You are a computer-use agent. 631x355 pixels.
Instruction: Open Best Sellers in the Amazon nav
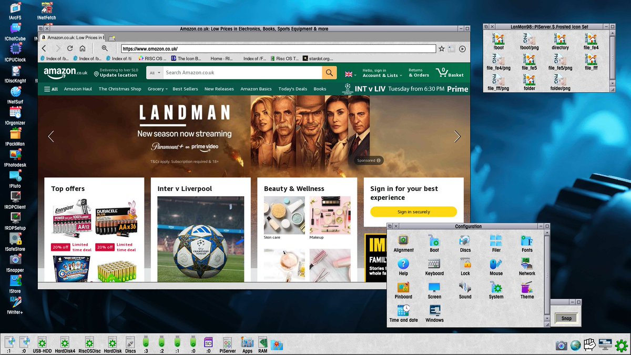click(185, 89)
